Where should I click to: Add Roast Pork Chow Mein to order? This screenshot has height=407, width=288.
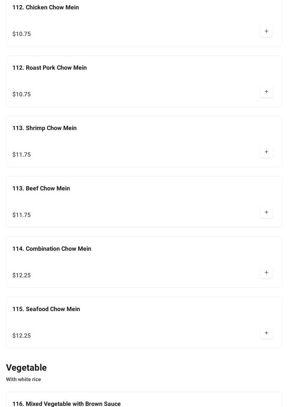click(266, 91)
